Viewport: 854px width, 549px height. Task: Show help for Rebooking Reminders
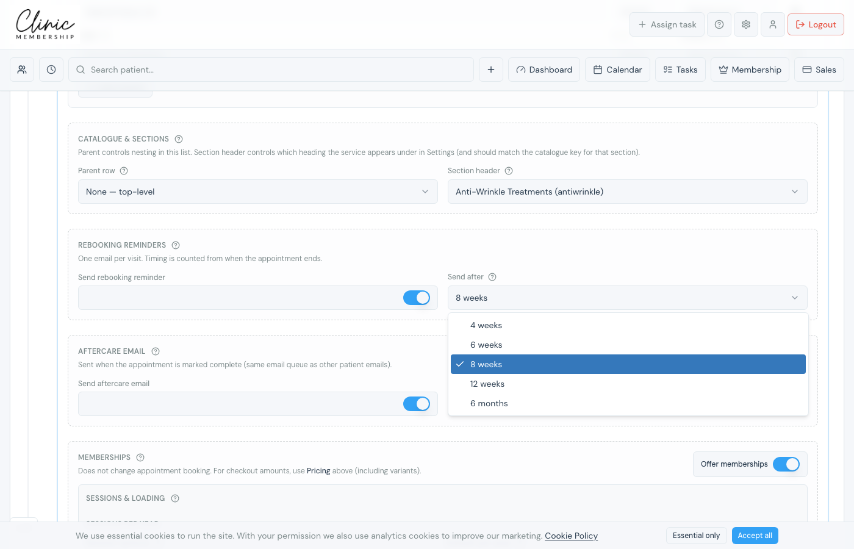[x=176, y=245]
